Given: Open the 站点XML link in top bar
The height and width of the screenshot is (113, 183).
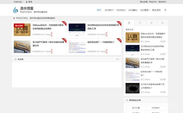Looking at the screenshot, I should click(x=153, y=2).
